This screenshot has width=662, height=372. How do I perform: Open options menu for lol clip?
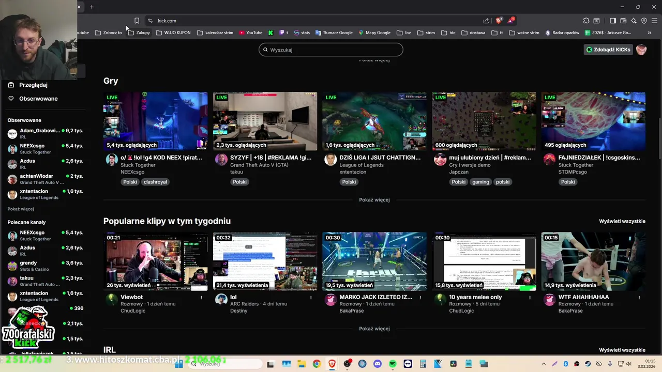[311, 298]
